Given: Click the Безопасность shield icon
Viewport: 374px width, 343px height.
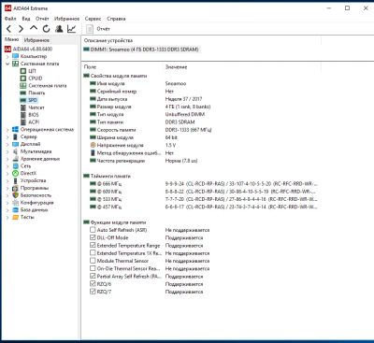Looking at the screenshot, I should [x=15, y=195].
